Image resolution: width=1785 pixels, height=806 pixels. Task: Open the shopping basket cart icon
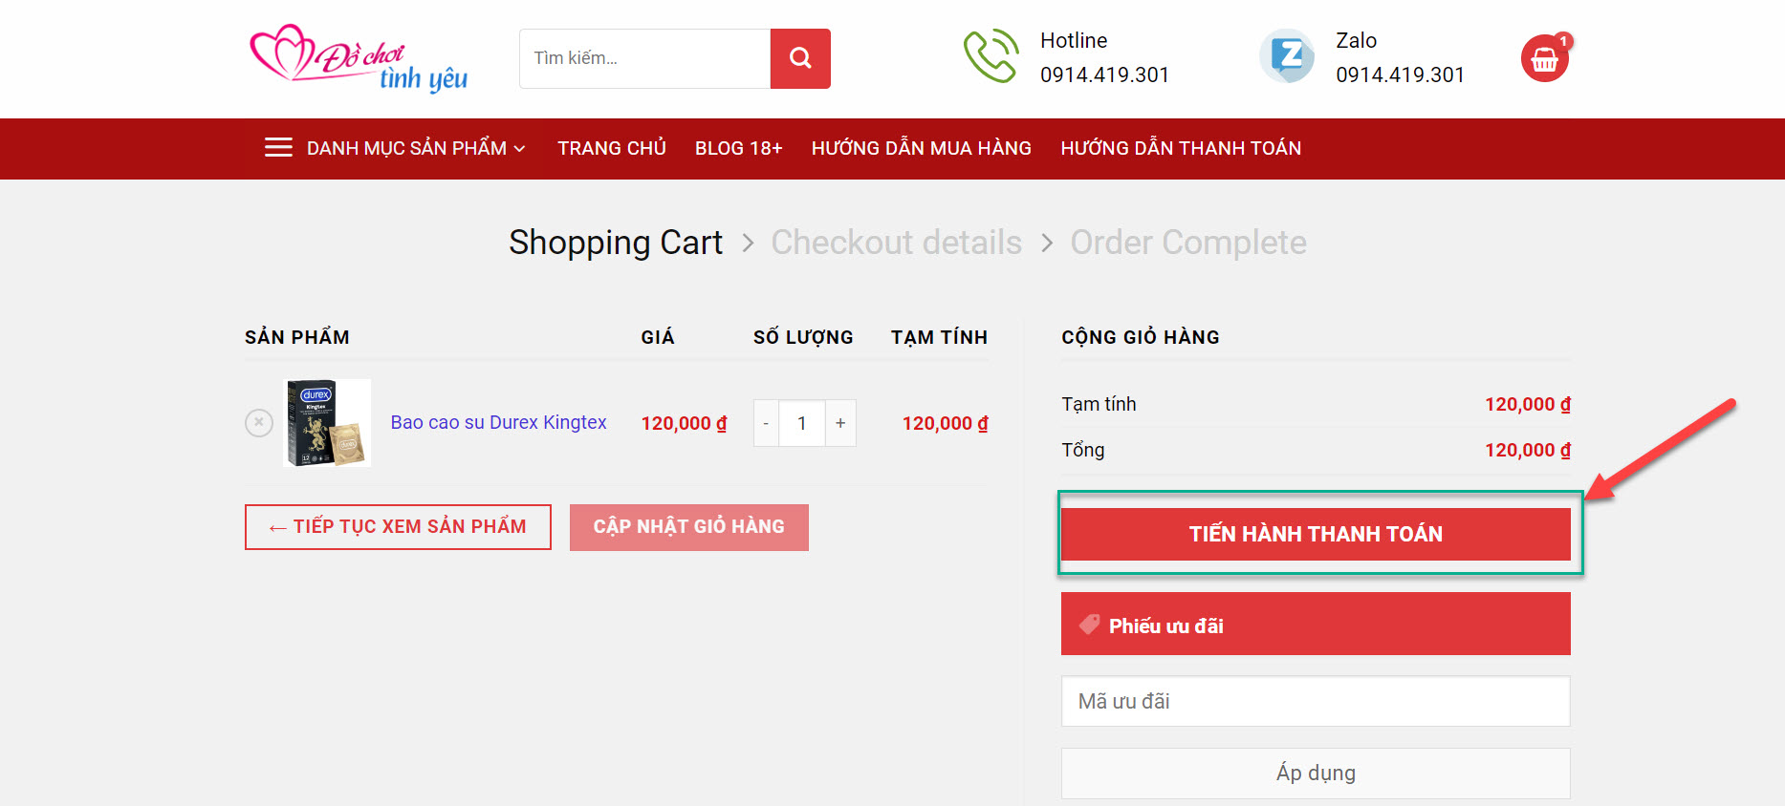(1544, 59)
